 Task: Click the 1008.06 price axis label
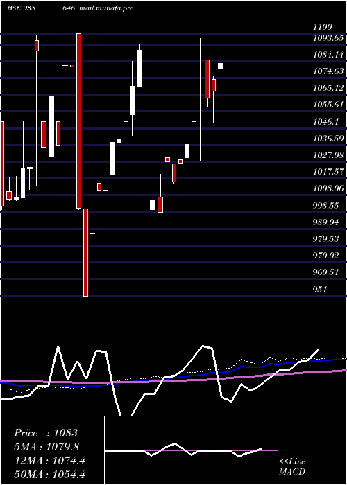(x=328, y=188)
